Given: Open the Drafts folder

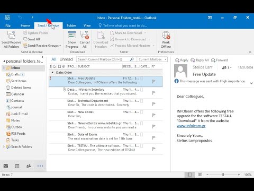Looking at the screenshot, I should pyautogui.click(x=15, y=74).
